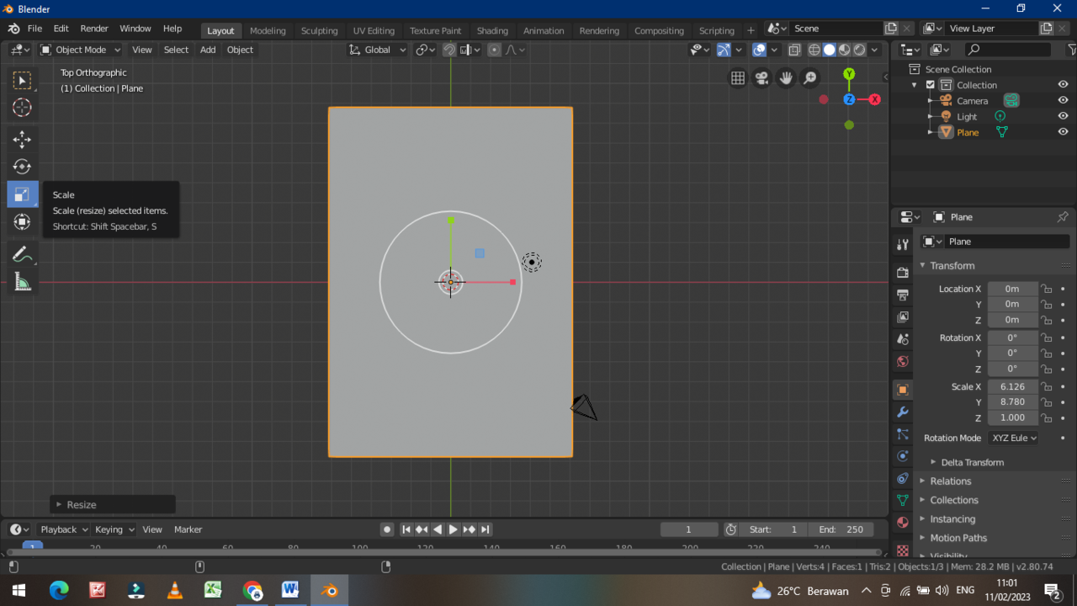Open the Add menu in viewport header
The height and width of the screenshot is (606, 1077).
tap(208, 50)
